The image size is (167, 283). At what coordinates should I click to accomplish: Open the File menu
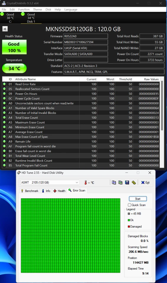click(4, 9)
